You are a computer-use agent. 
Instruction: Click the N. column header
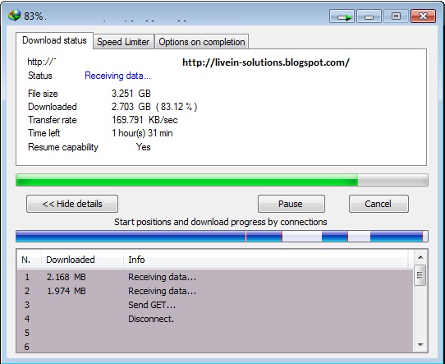click(x=29, y=260)
